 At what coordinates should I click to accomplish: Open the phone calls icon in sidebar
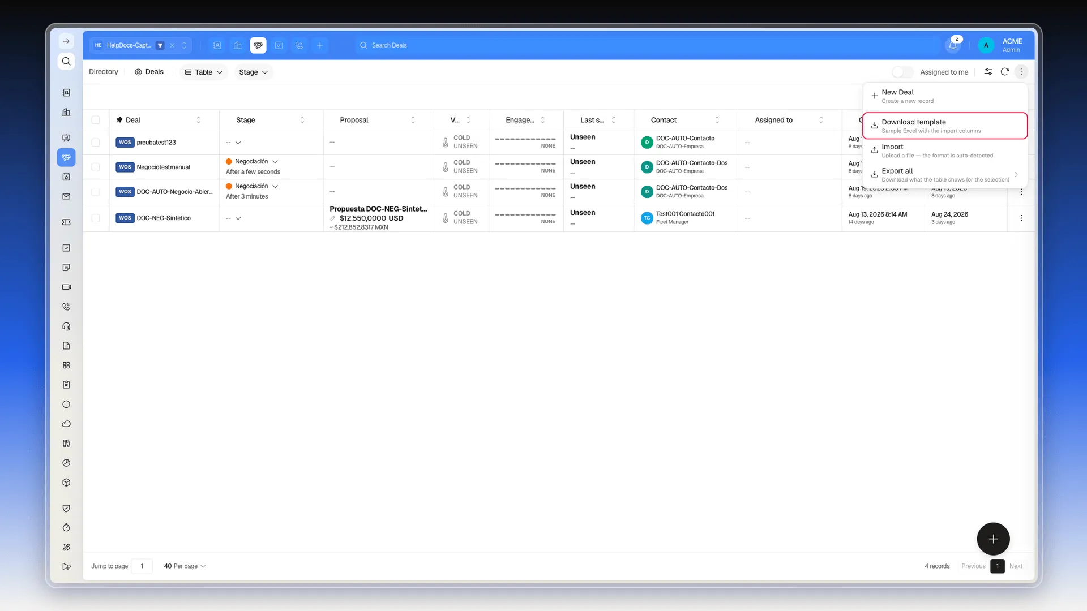[66, 307]
